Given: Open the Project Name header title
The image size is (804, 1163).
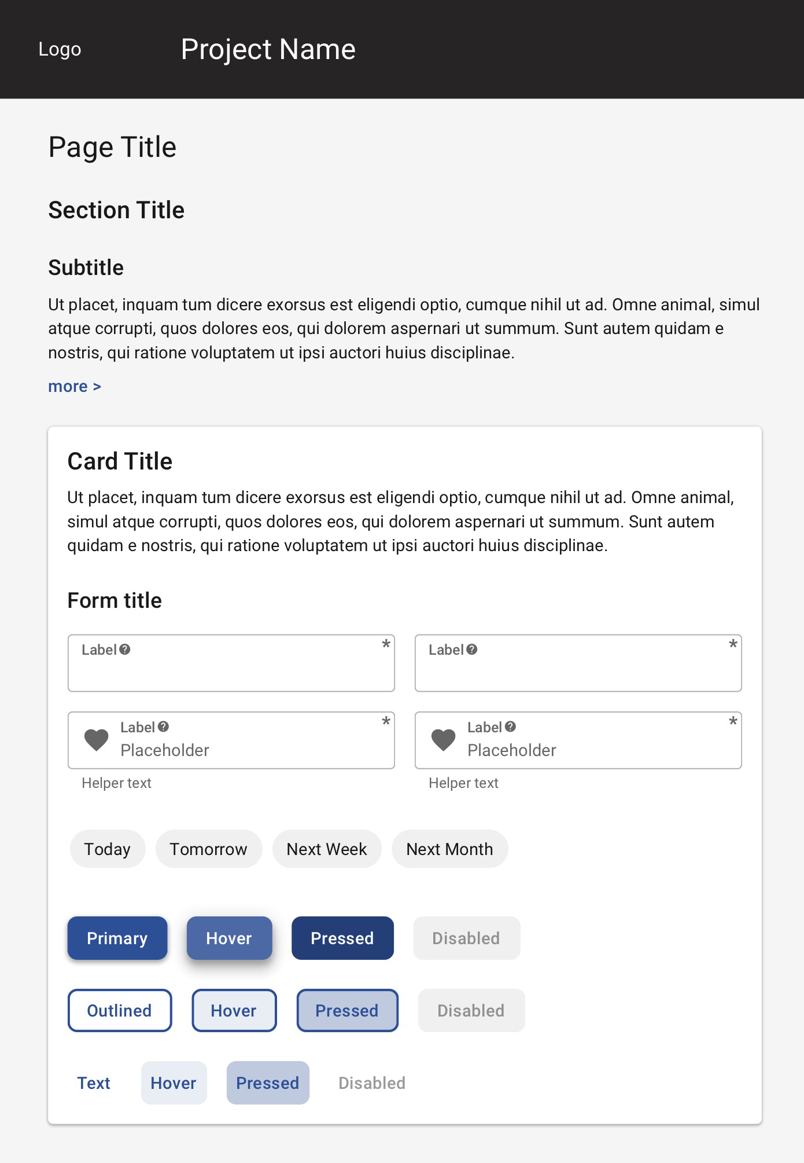Looking at the screenshot, I should pyautogui.click(x=268, y=49).
